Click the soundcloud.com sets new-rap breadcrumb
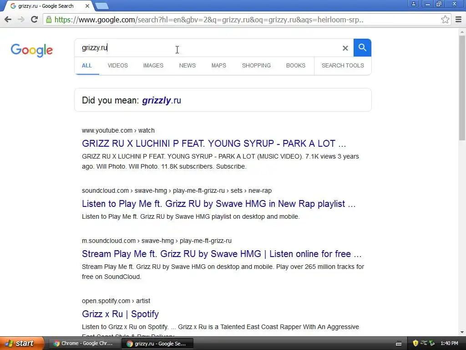The height and width of the screenshot is (350, 466). tap(177, 190)
